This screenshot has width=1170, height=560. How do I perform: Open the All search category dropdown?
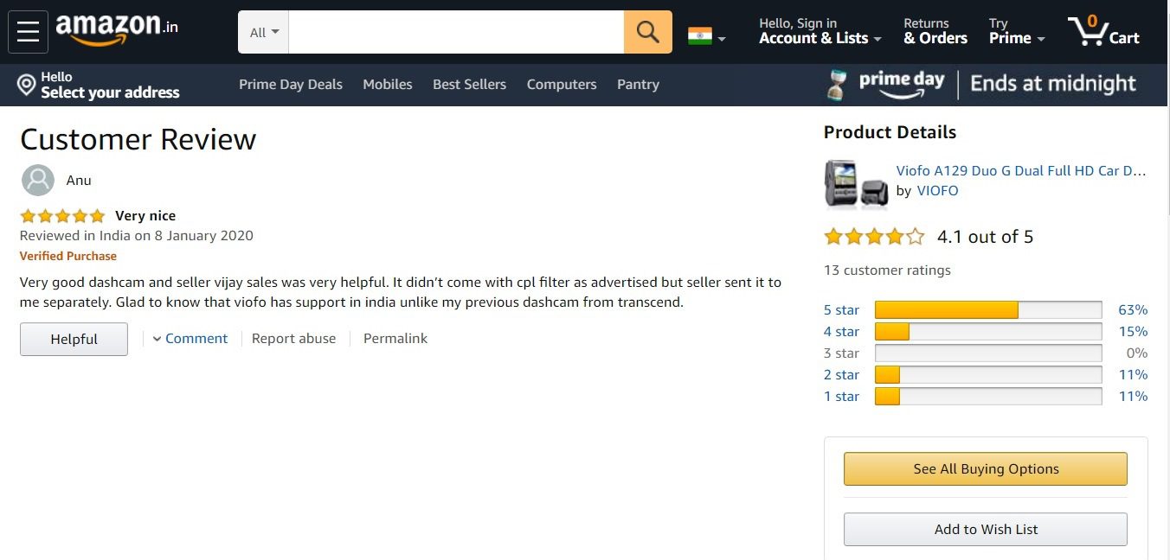click(264, 33)
